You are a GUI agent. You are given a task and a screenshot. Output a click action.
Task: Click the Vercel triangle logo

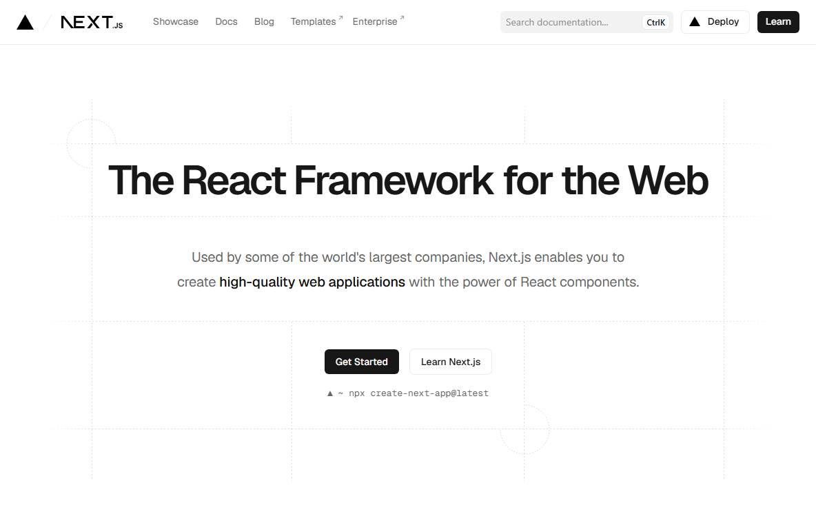[x=25, y=22]
